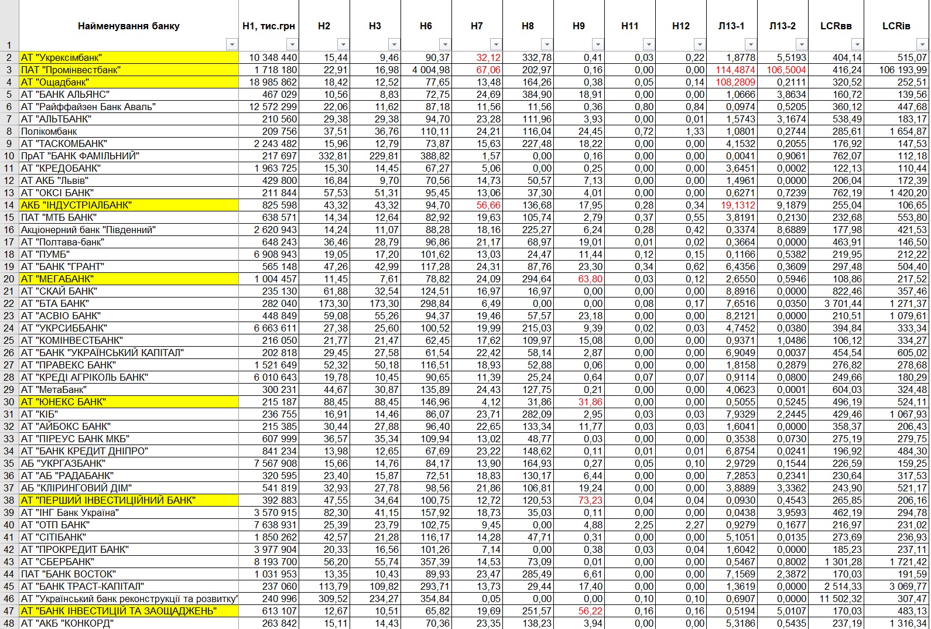Select cell АТ "Ощадбанк"

[x=129, y=82]
